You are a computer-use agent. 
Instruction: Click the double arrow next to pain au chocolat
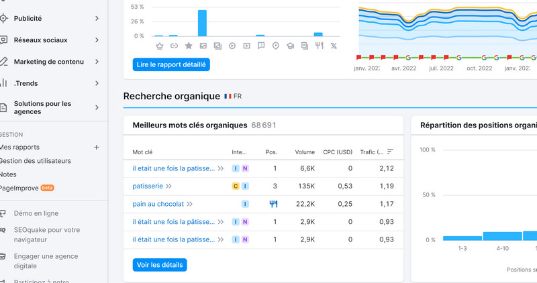pos(189,204)
